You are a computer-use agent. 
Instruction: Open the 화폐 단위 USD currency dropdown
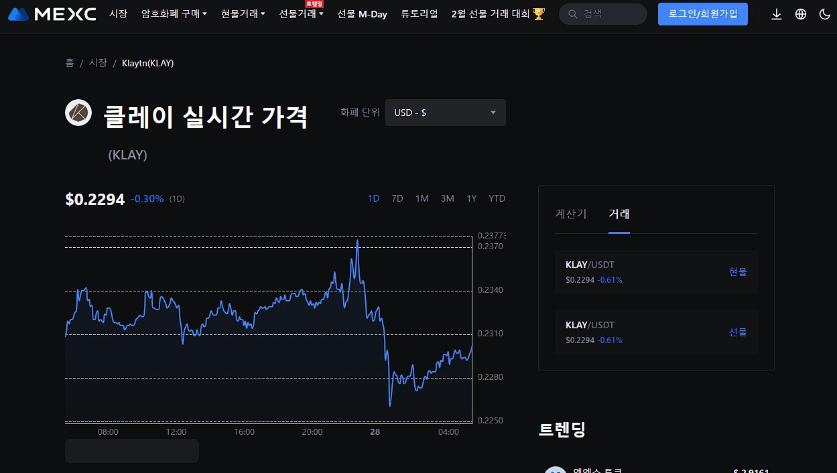pyautogui.click(x=445, y=113)
